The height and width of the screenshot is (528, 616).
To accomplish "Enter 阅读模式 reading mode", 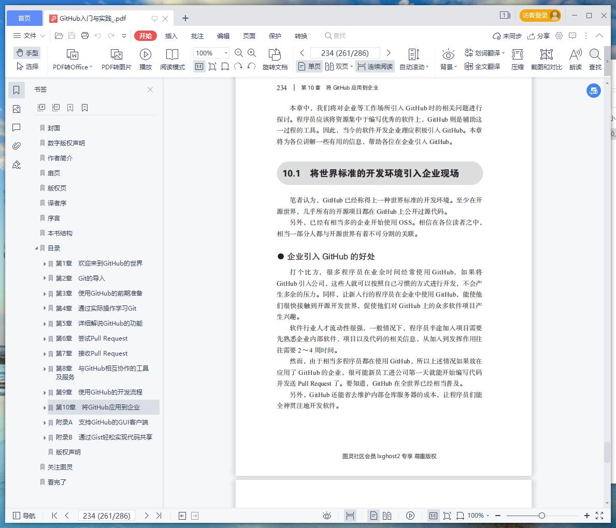I will coord(172,60).
